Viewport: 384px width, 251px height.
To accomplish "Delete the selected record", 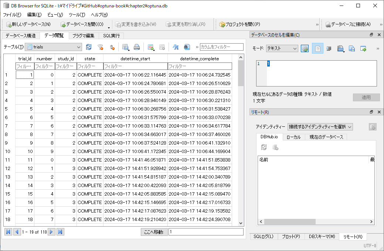I will tap(162, 47).
